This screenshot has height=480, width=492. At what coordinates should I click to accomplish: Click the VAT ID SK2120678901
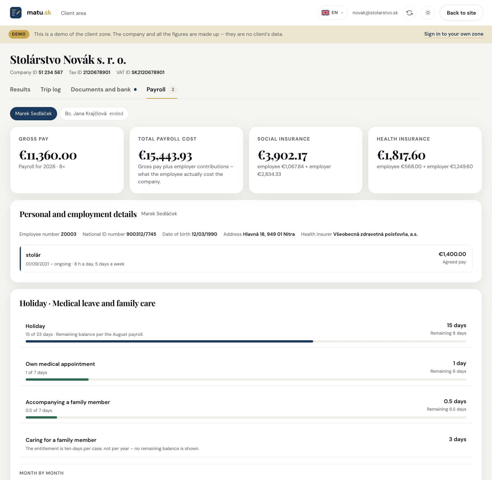[x=140, y=72]
